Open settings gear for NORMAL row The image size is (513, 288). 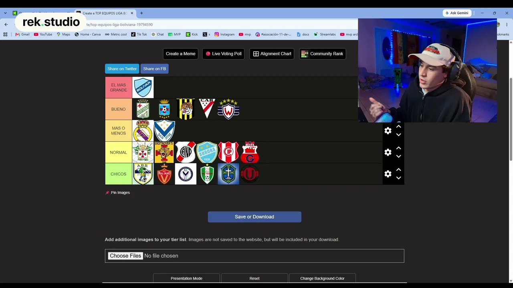click(x=388, y=152)
